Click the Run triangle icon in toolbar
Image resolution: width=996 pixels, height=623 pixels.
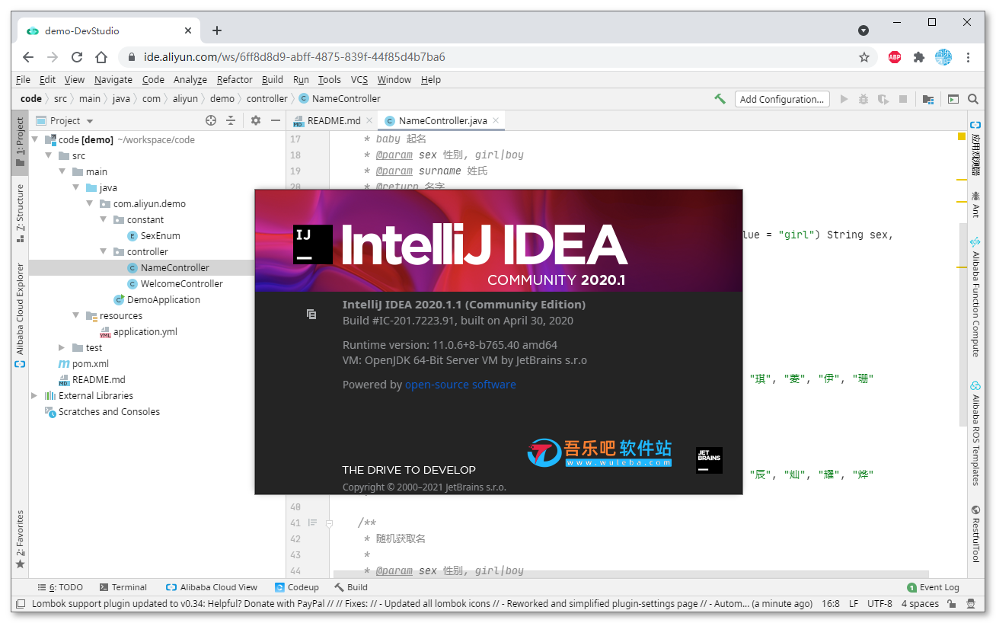point(844,99)
